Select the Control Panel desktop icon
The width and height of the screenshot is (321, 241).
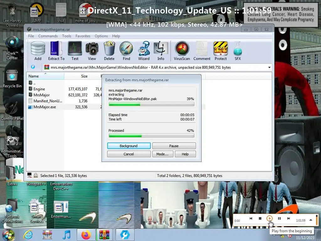coord(12,111)
